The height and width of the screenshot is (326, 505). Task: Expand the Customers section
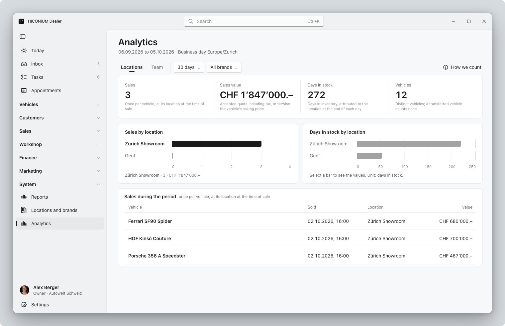tap(60, 118)
